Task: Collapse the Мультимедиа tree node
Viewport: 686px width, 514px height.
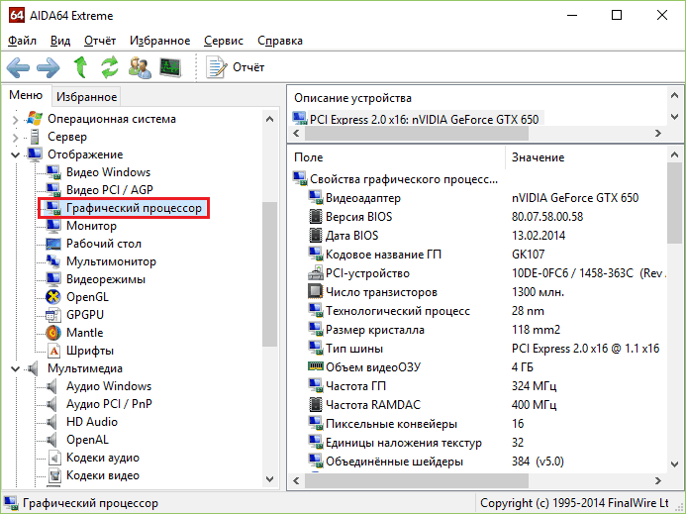Action: pos(15,369)
